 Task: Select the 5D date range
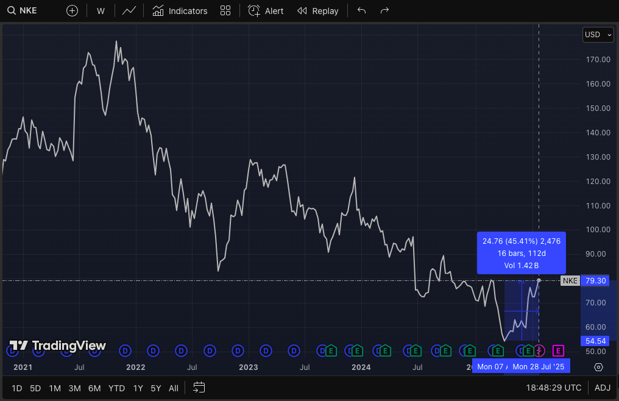click(x=35, y=388)
